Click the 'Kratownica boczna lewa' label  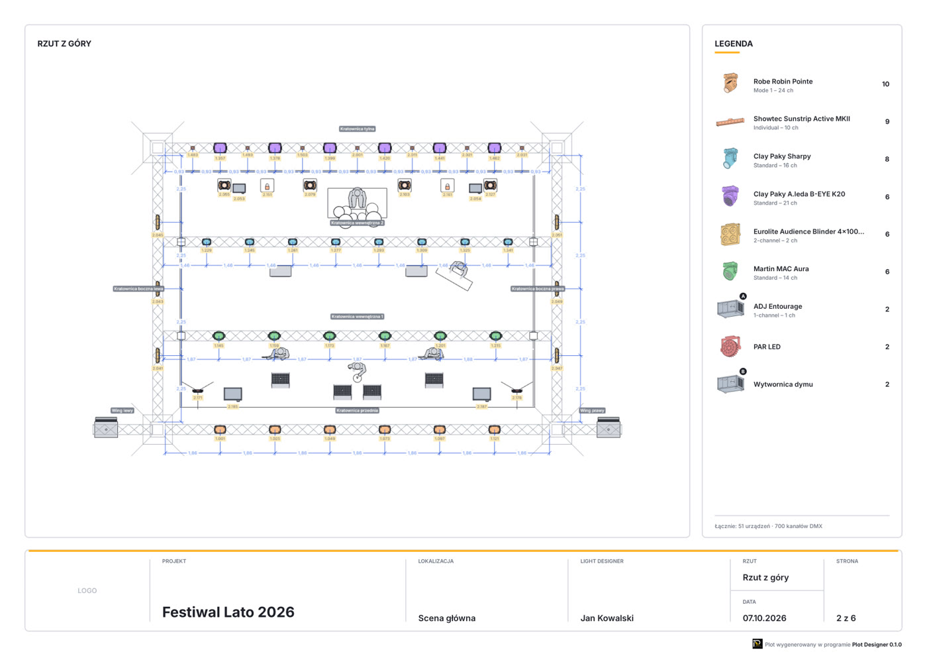click(x=138, y=289)
